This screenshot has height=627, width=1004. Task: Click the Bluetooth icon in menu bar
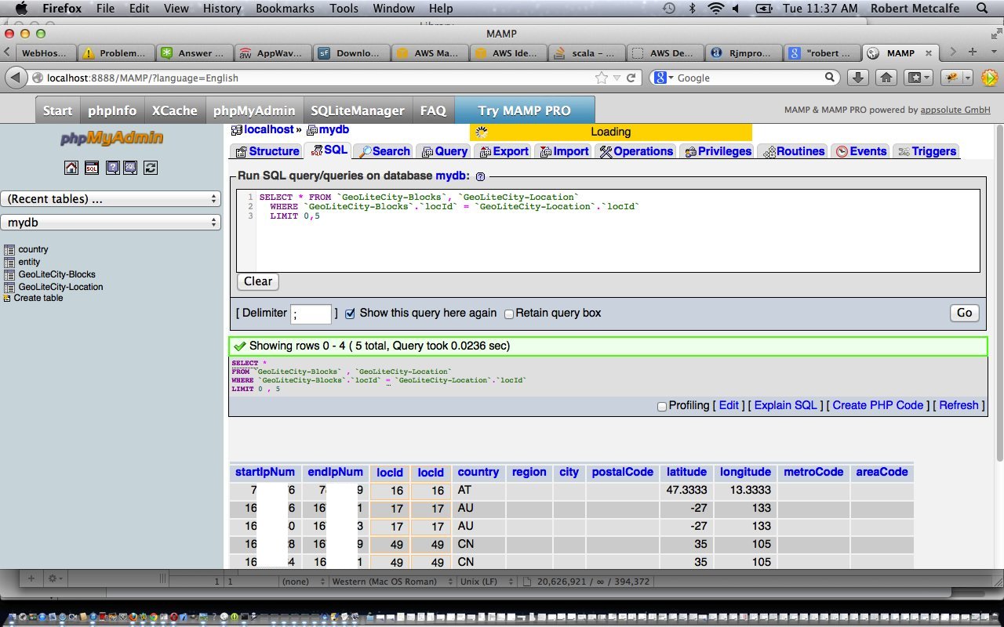(x=692, y=9)
